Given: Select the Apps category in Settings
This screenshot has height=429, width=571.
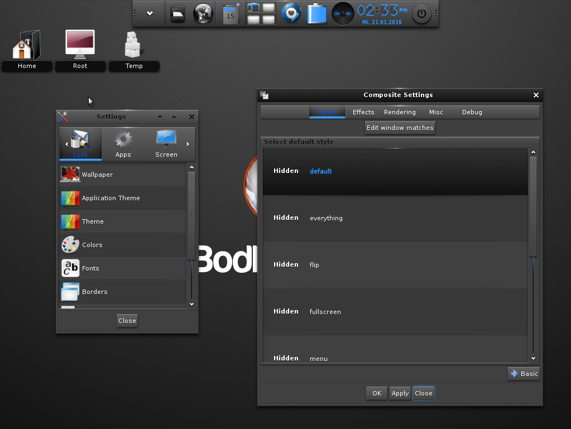Looking at the screenshot, I should pyautogui.click(x=123, y=144).
